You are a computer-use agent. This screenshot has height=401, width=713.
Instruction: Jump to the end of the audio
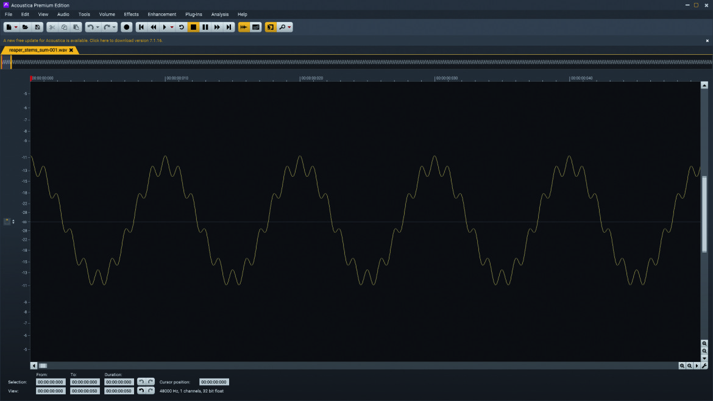click(x=229, y=27)
